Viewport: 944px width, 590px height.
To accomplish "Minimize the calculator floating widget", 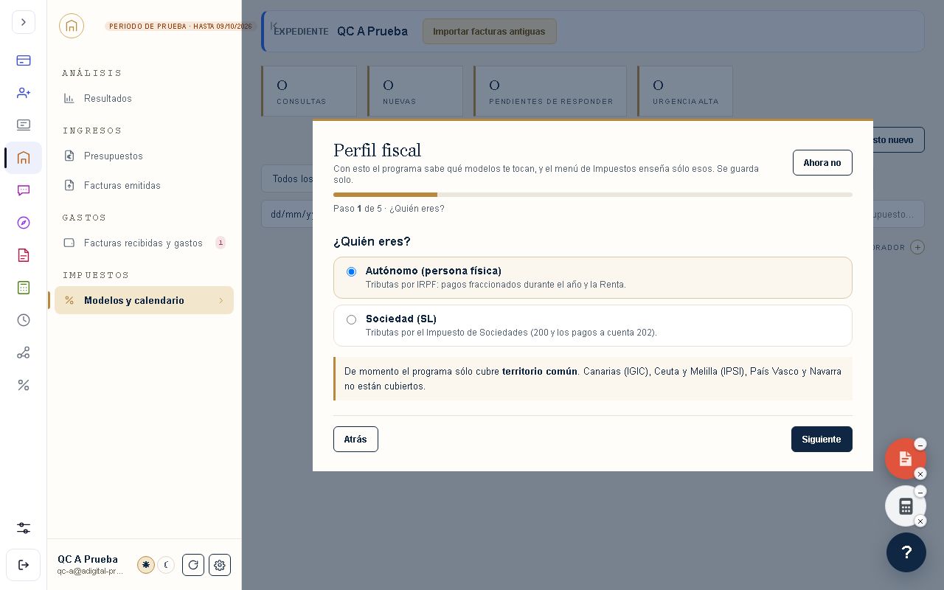I will (920, 492).
